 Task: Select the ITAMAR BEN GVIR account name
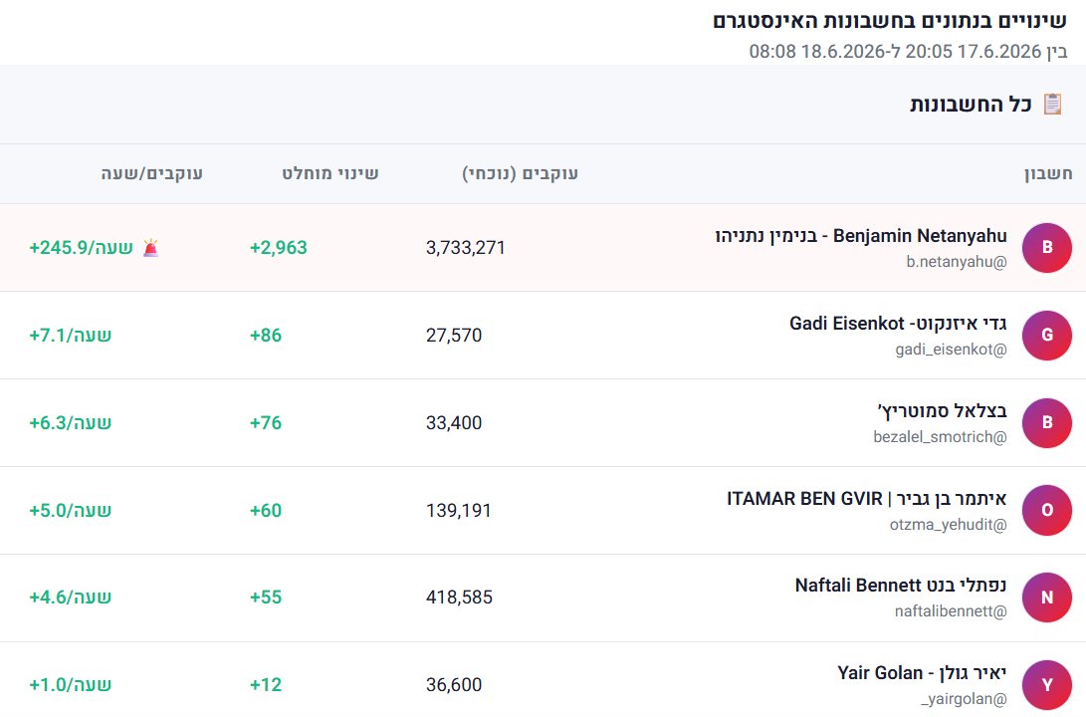coord(866,499)
